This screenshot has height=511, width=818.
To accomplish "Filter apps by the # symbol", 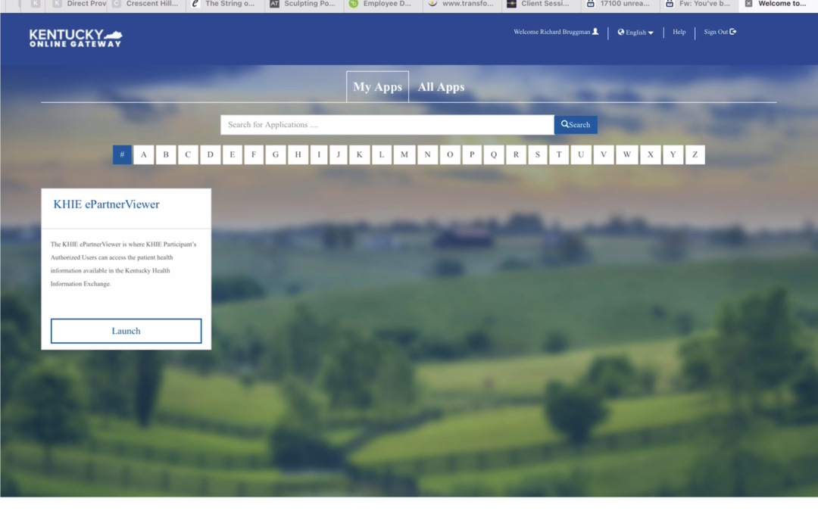I will point(122,154).
